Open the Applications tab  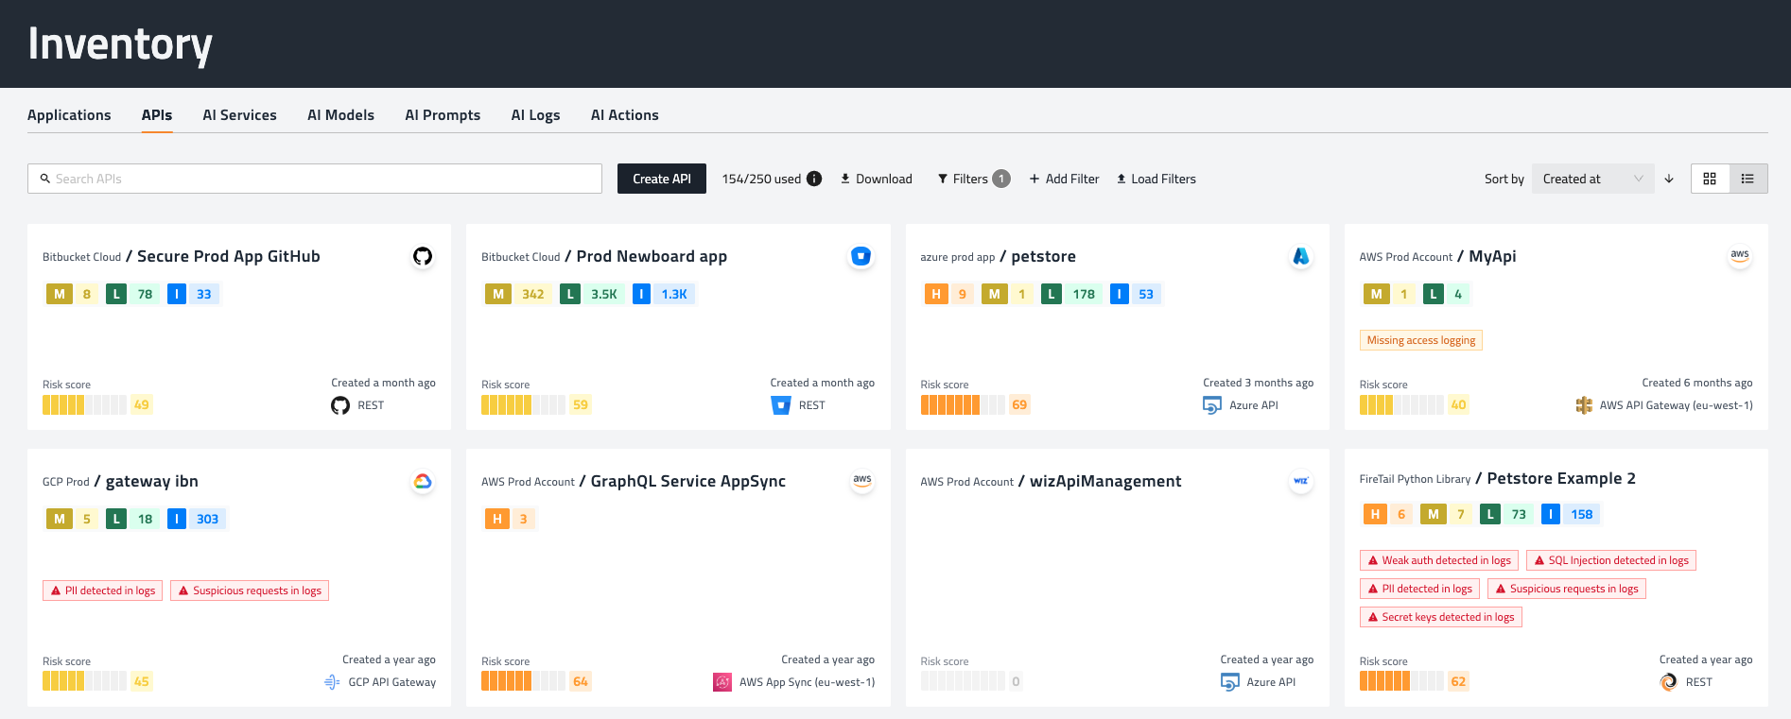69,115
